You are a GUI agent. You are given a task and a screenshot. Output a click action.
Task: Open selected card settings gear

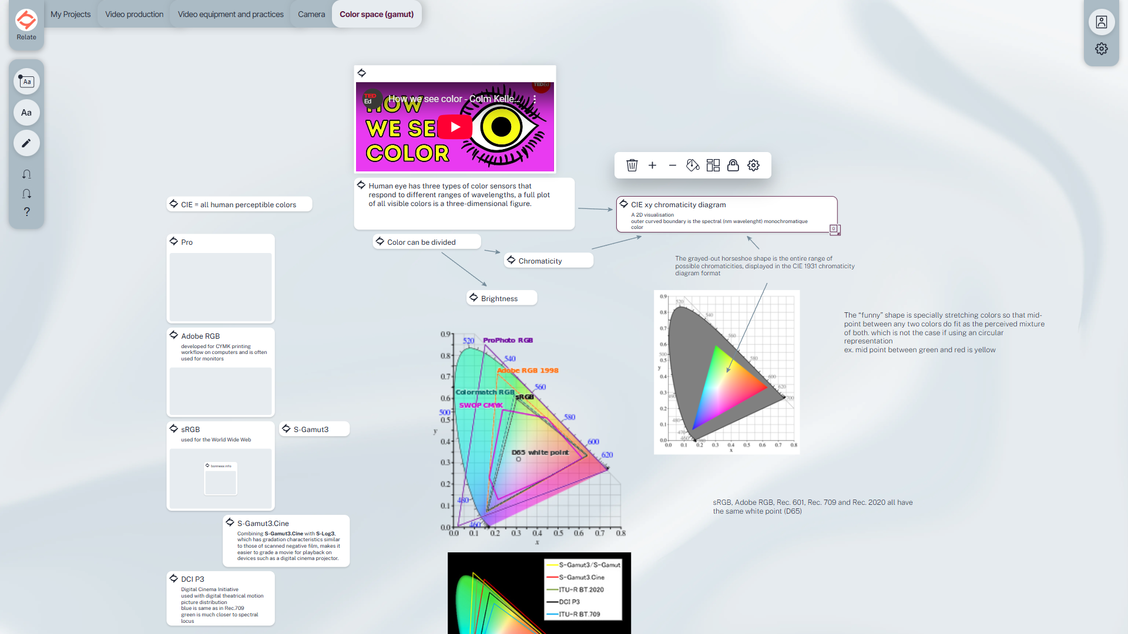753,166
